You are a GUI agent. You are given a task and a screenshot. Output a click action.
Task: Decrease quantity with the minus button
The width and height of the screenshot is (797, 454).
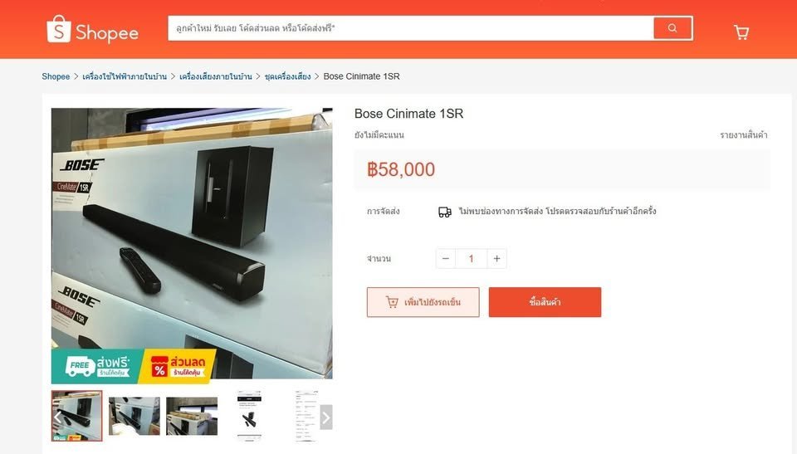[x=446, y=259]
